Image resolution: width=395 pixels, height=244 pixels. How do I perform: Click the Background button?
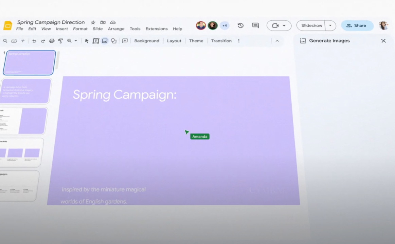(x=147, y=41)
